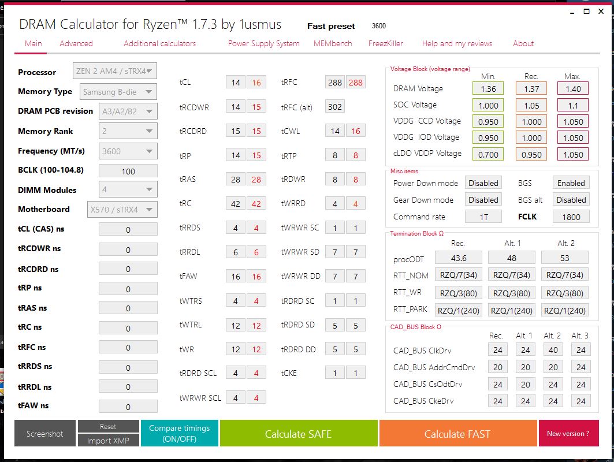Expand the Motherboard dropdown
Viewport: 614px width, 462px height.
coord(122,210)
